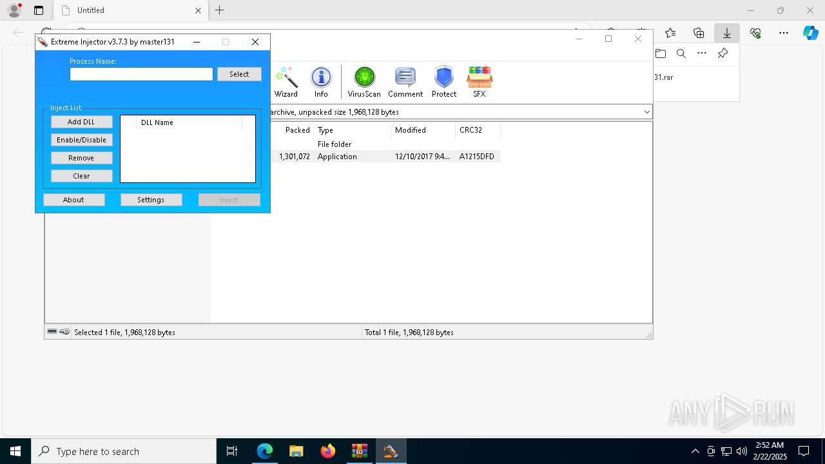Open Settings in Extreme Injector
Viewport: 825px width, 464px height.
(151, 200)
